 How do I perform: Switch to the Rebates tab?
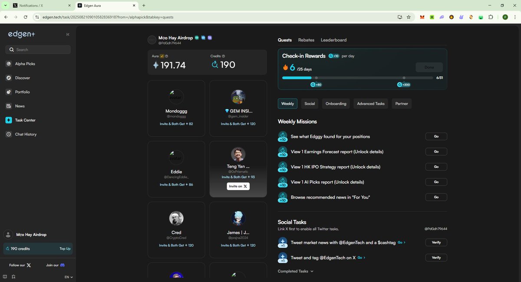(306, 40)
